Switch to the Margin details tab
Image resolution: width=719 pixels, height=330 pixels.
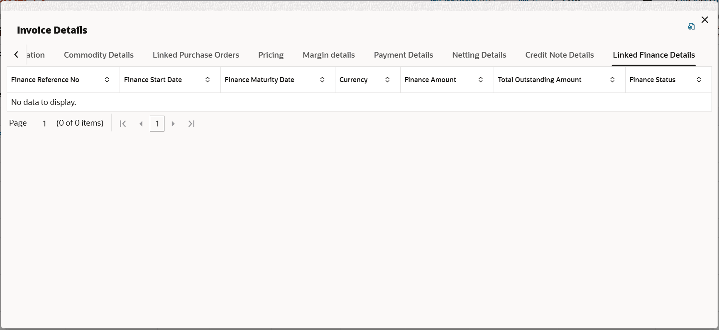(329, 55)
